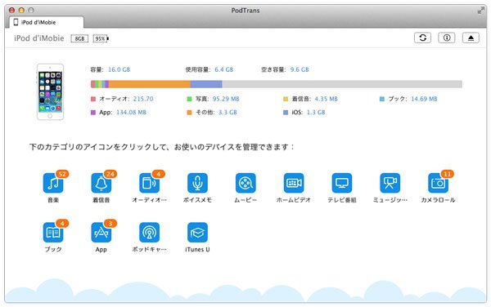Click the 215.70 audio size value
Viewport: 491px width, 307px height.
click(x=143, y=99)
